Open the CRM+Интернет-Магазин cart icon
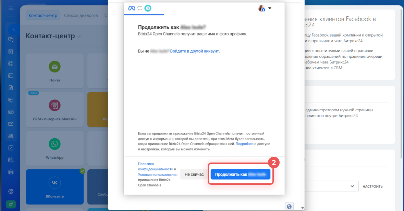404x211 pixels. click(54, 105)
